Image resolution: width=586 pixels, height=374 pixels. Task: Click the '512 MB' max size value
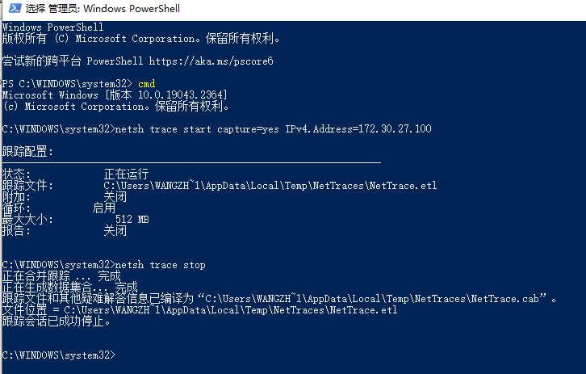click(x=132, y=219)
